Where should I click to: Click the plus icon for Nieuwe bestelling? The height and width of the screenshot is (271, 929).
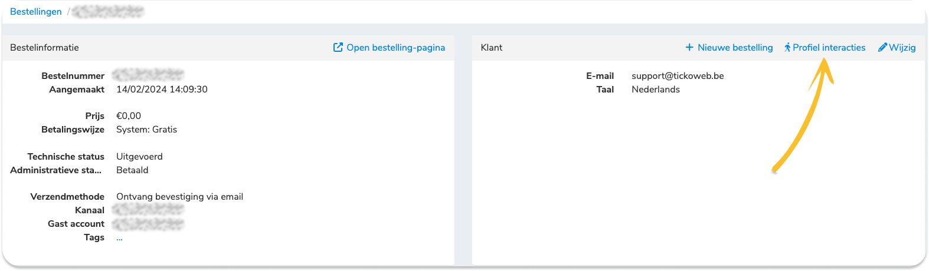689,48
